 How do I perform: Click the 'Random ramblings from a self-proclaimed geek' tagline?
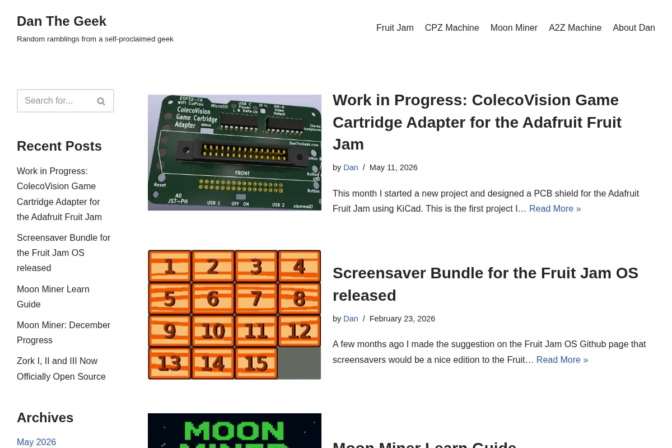[x=95, y=39]
